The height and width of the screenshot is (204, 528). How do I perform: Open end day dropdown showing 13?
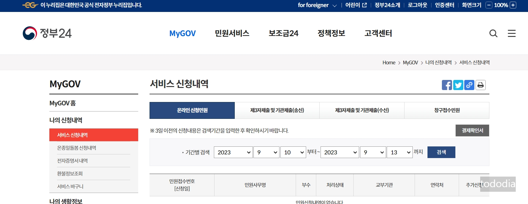(400, 152)
